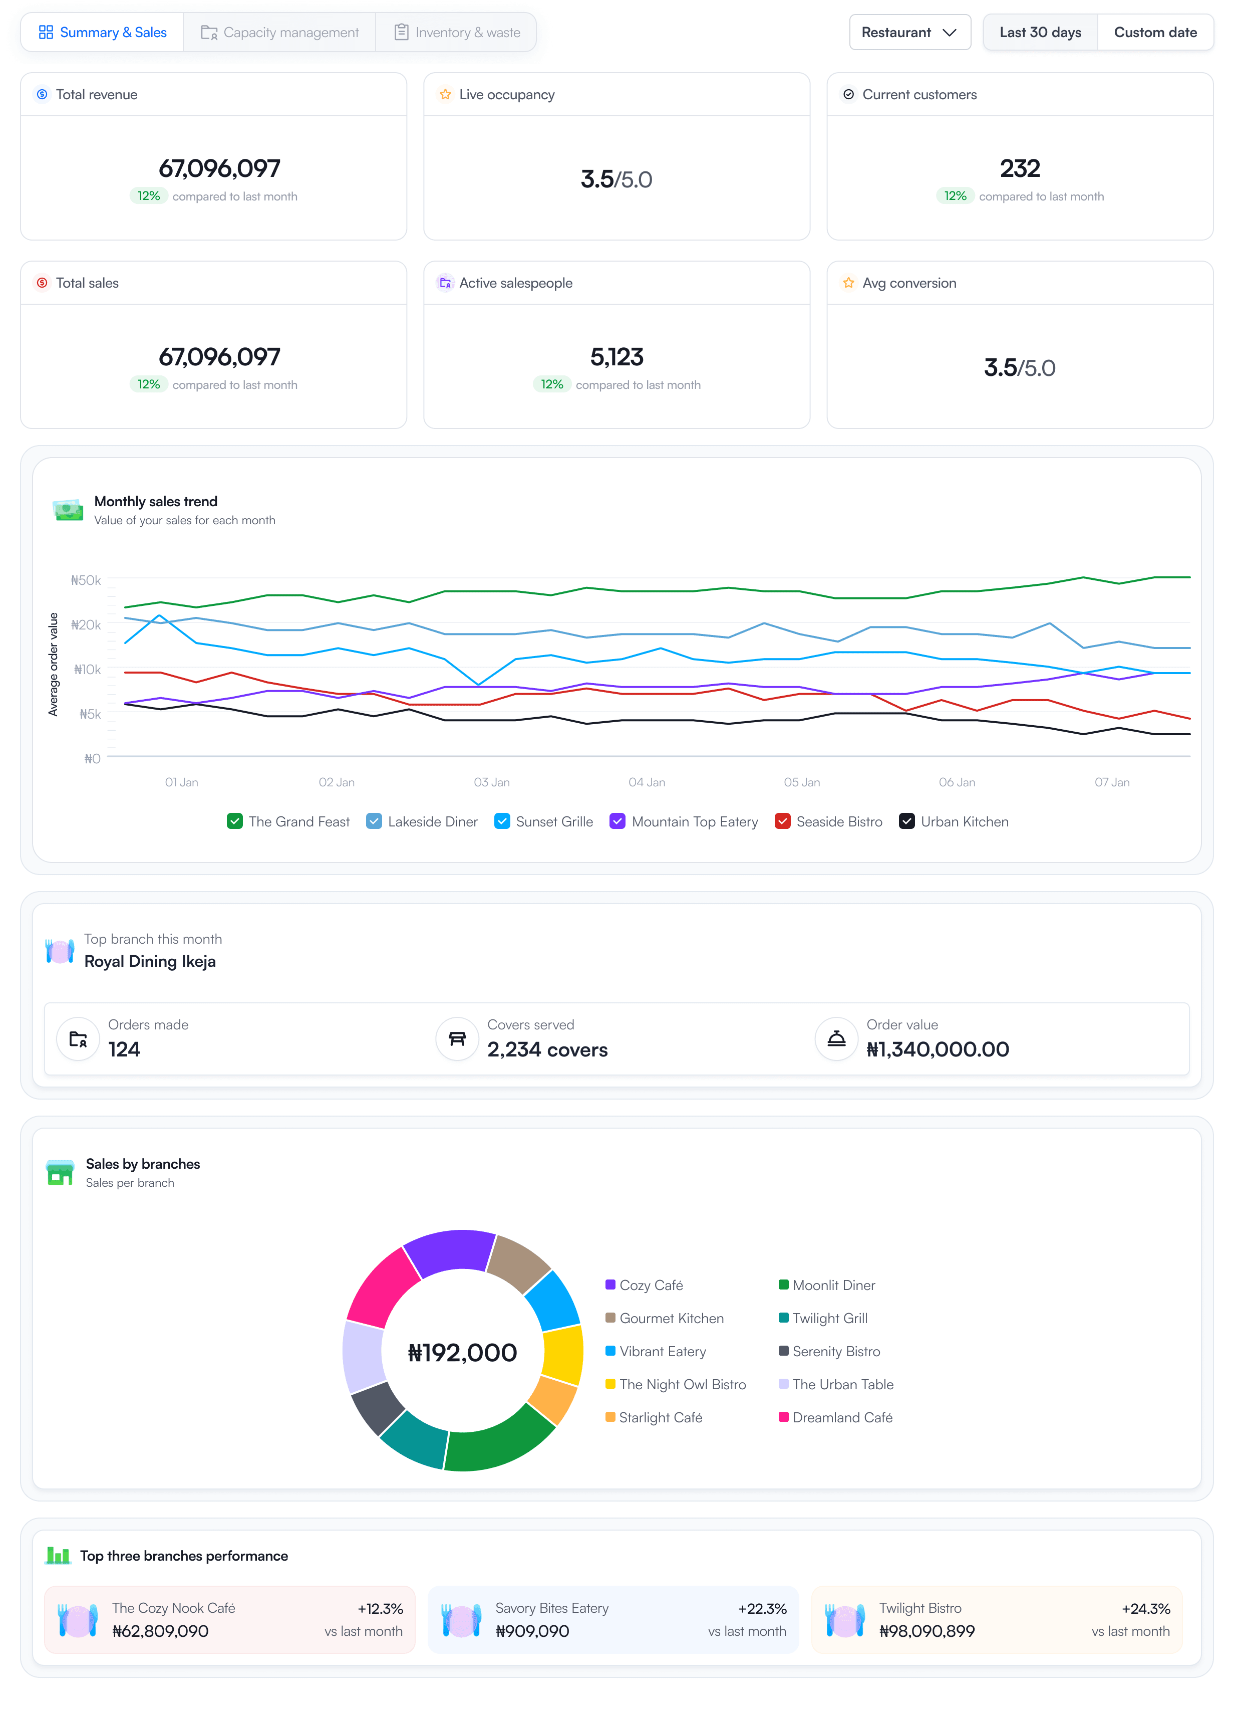This screenshot has width=1234, height=1710.
Task: Click the 232 current customers value
Action: (1019, 168)
